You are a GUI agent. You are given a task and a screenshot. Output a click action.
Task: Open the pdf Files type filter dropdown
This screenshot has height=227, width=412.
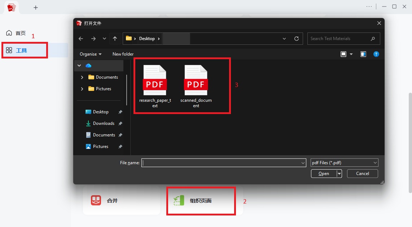[344, 163]
